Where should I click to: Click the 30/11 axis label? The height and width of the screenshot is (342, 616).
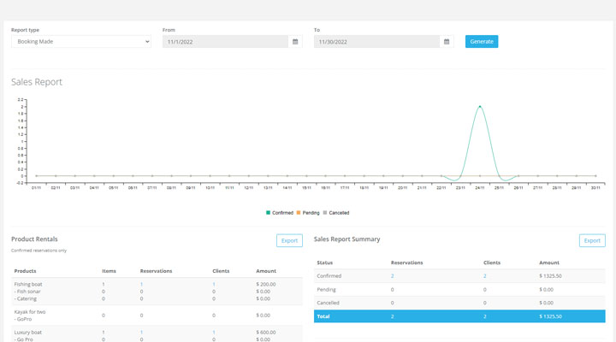[x=595, y=188]
